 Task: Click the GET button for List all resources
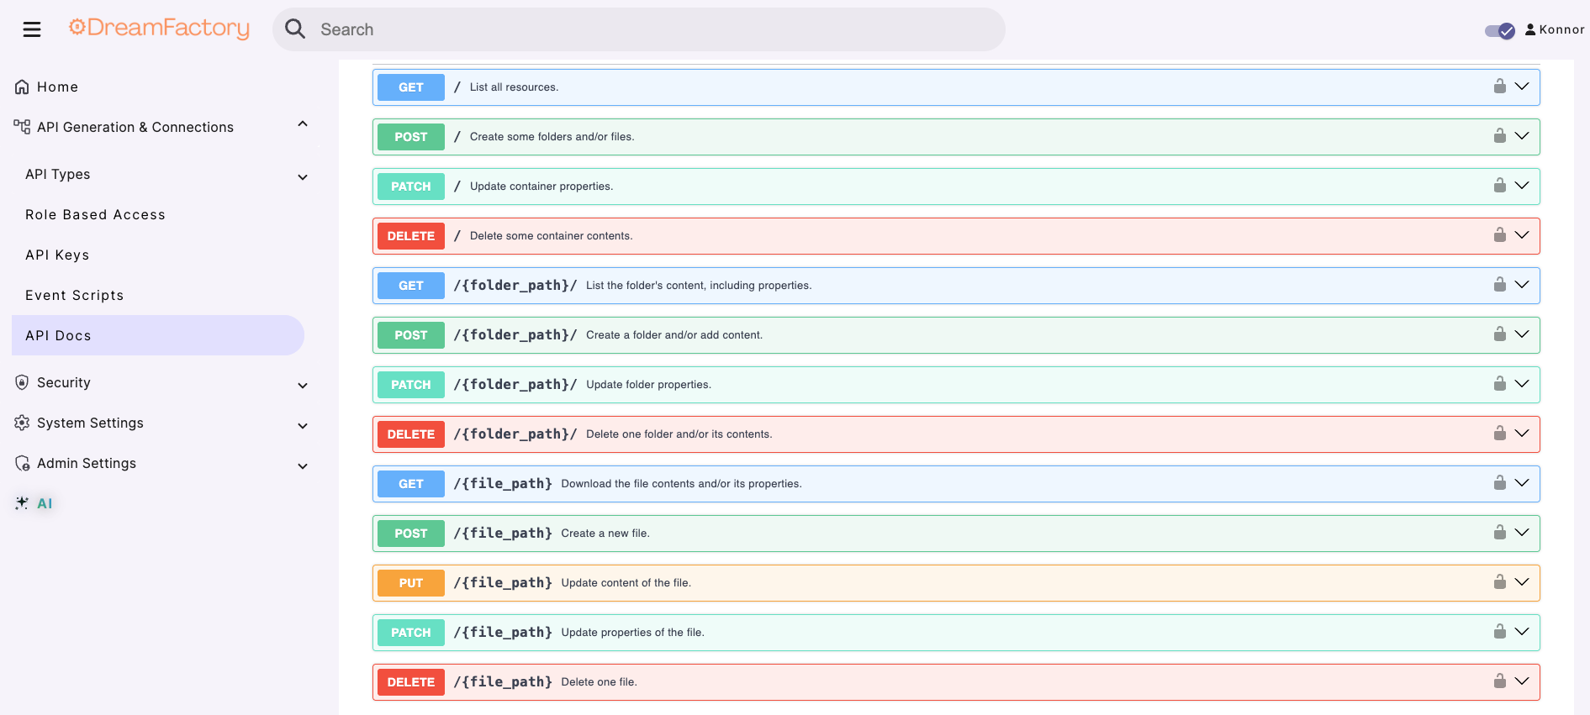tap(411, 87)
